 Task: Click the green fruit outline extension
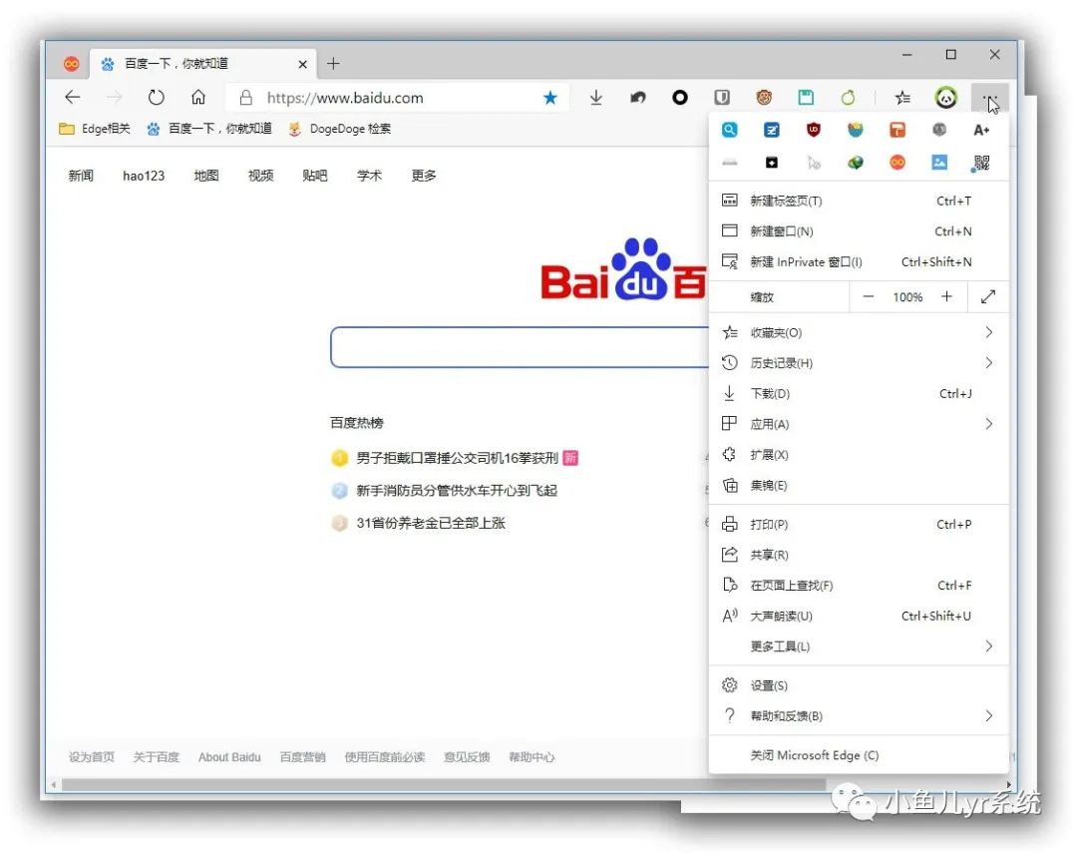click(x=849, y=98)
